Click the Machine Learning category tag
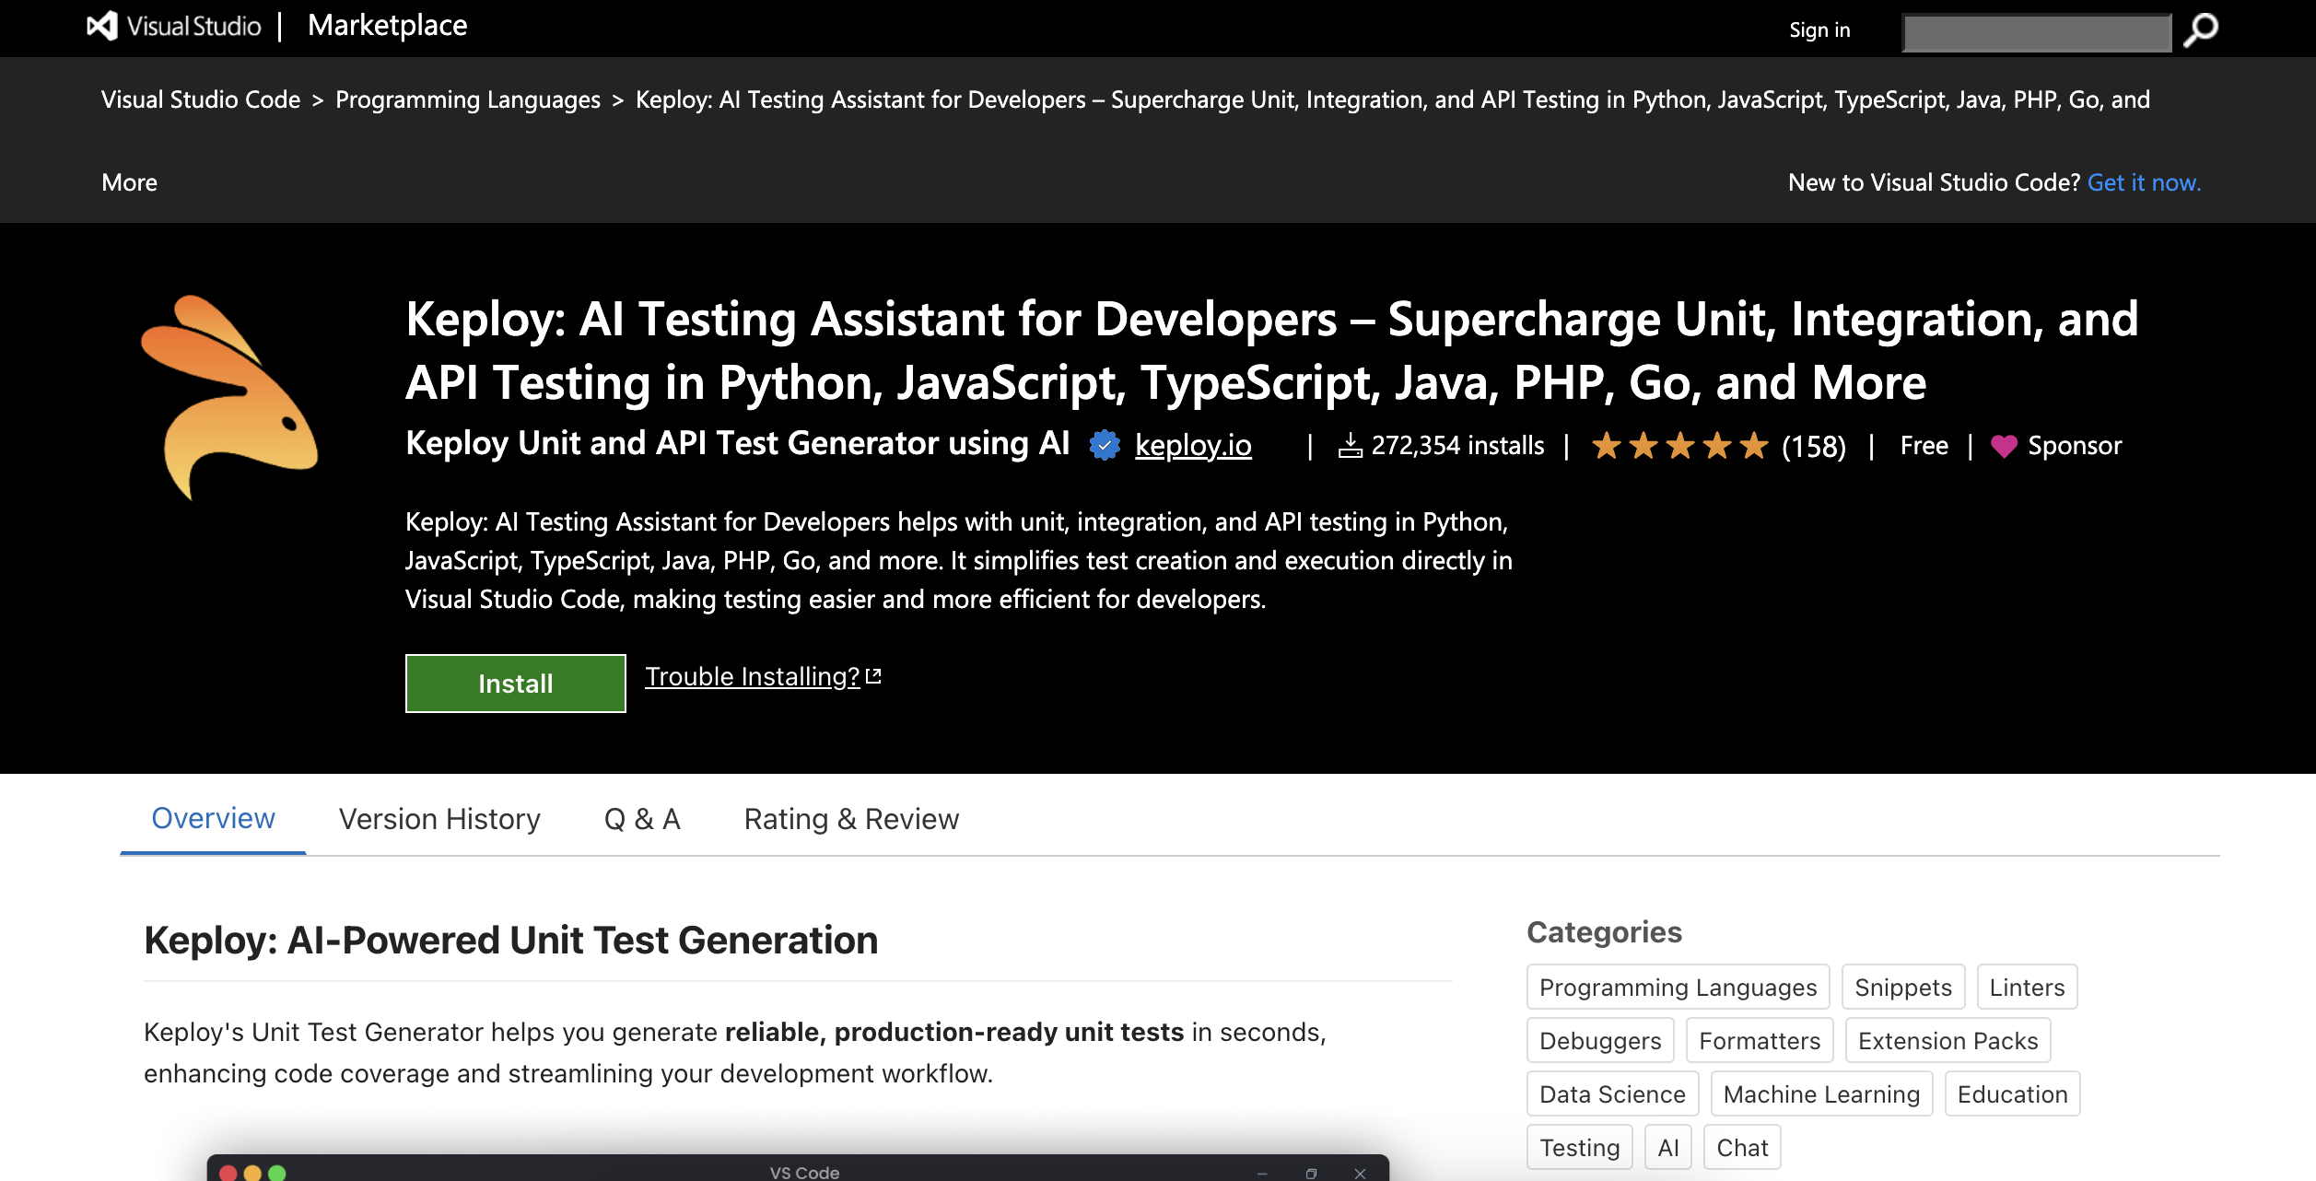 [x=1821, y=1094]
